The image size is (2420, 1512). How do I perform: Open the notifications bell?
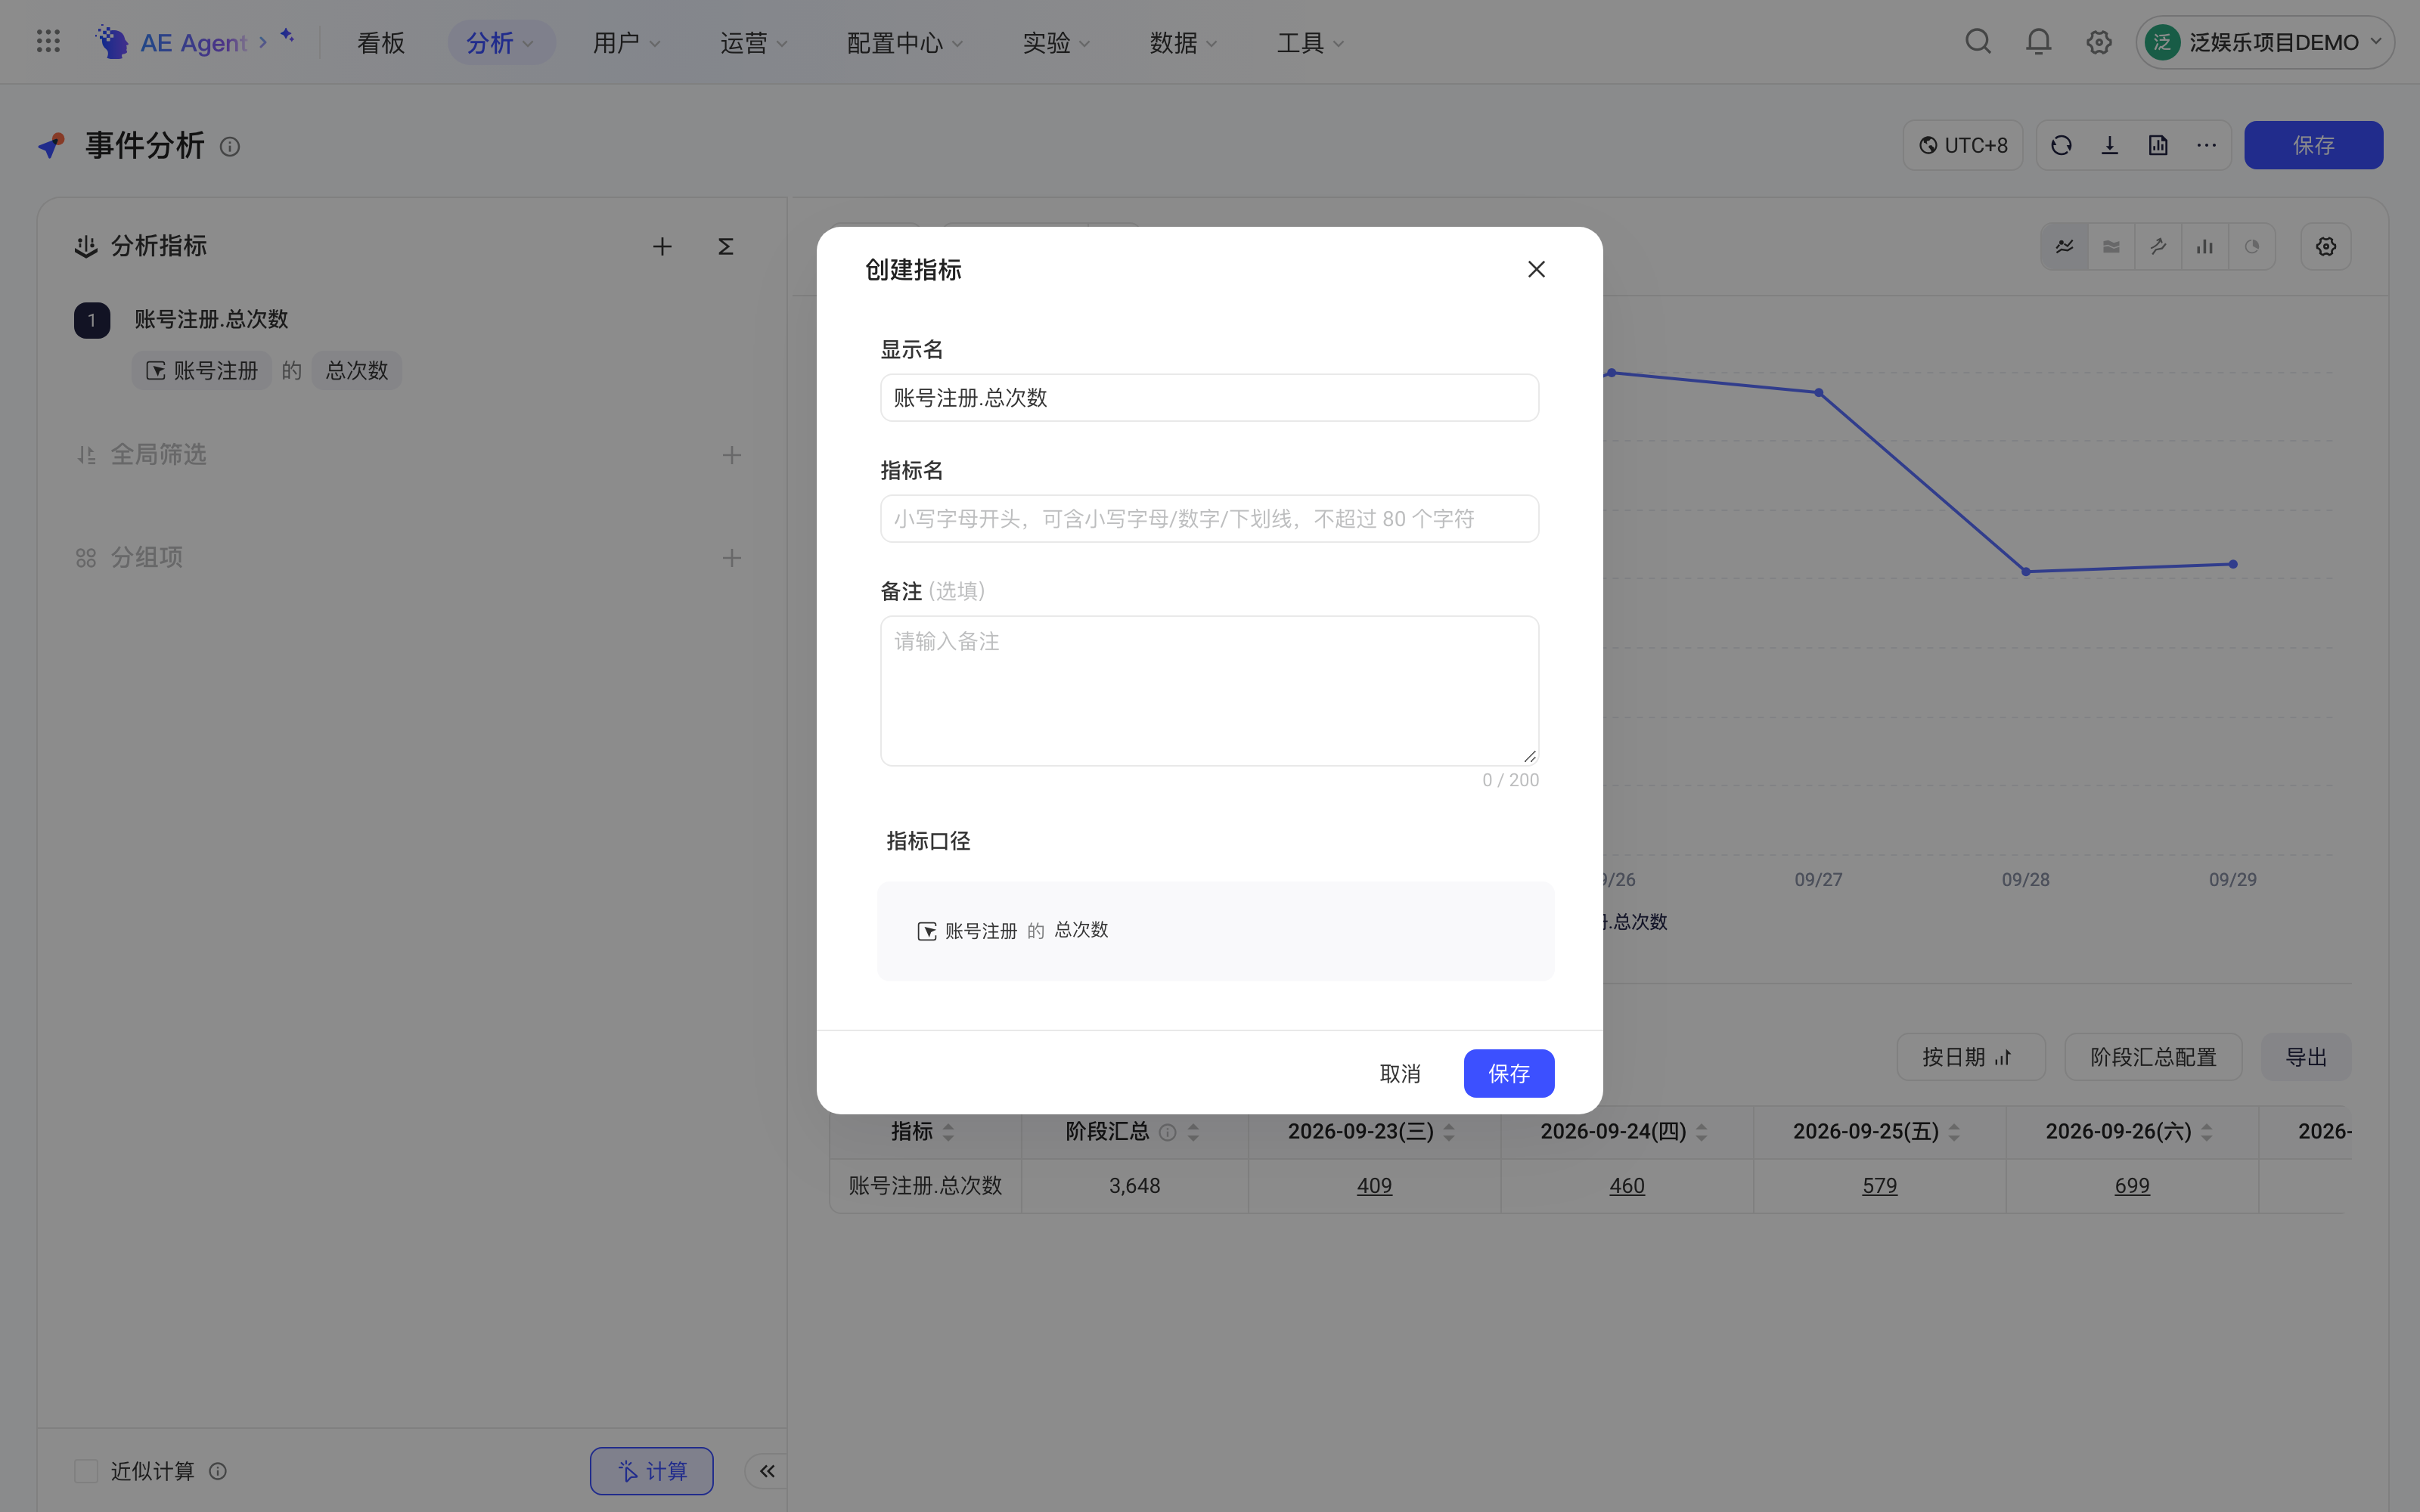tap(2038, 42)
